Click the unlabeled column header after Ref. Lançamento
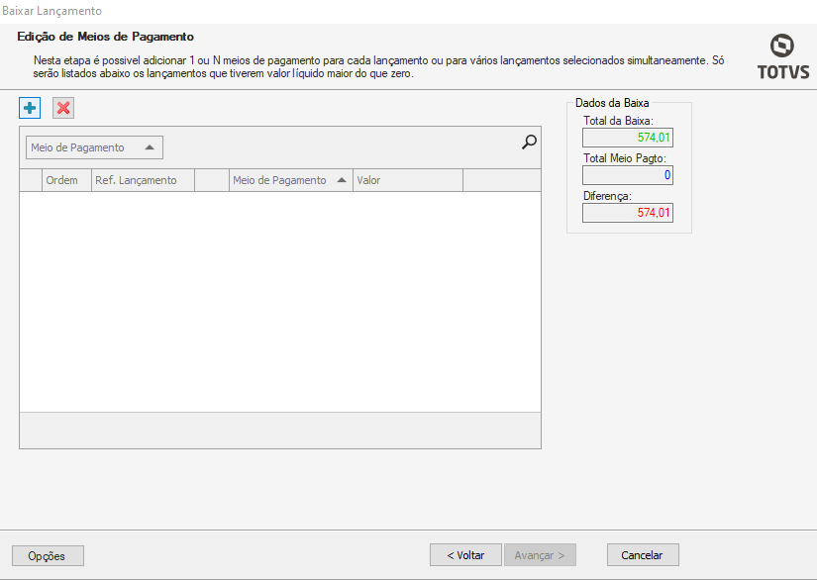This screenshot has height=580, width=817. pyautogui.click(x=211, y=180)
